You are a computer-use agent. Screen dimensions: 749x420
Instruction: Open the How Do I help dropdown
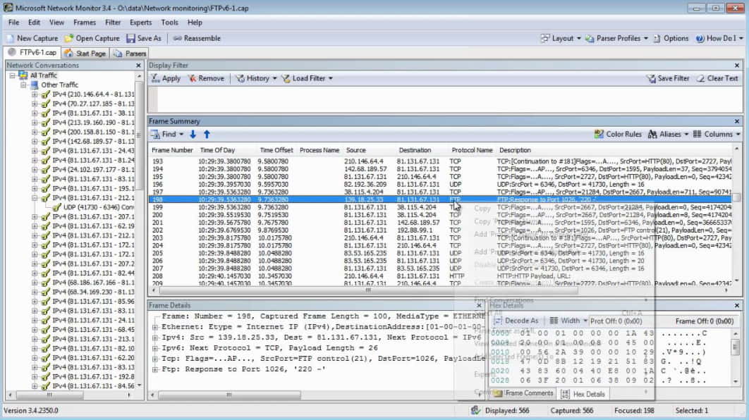(719, 38)
